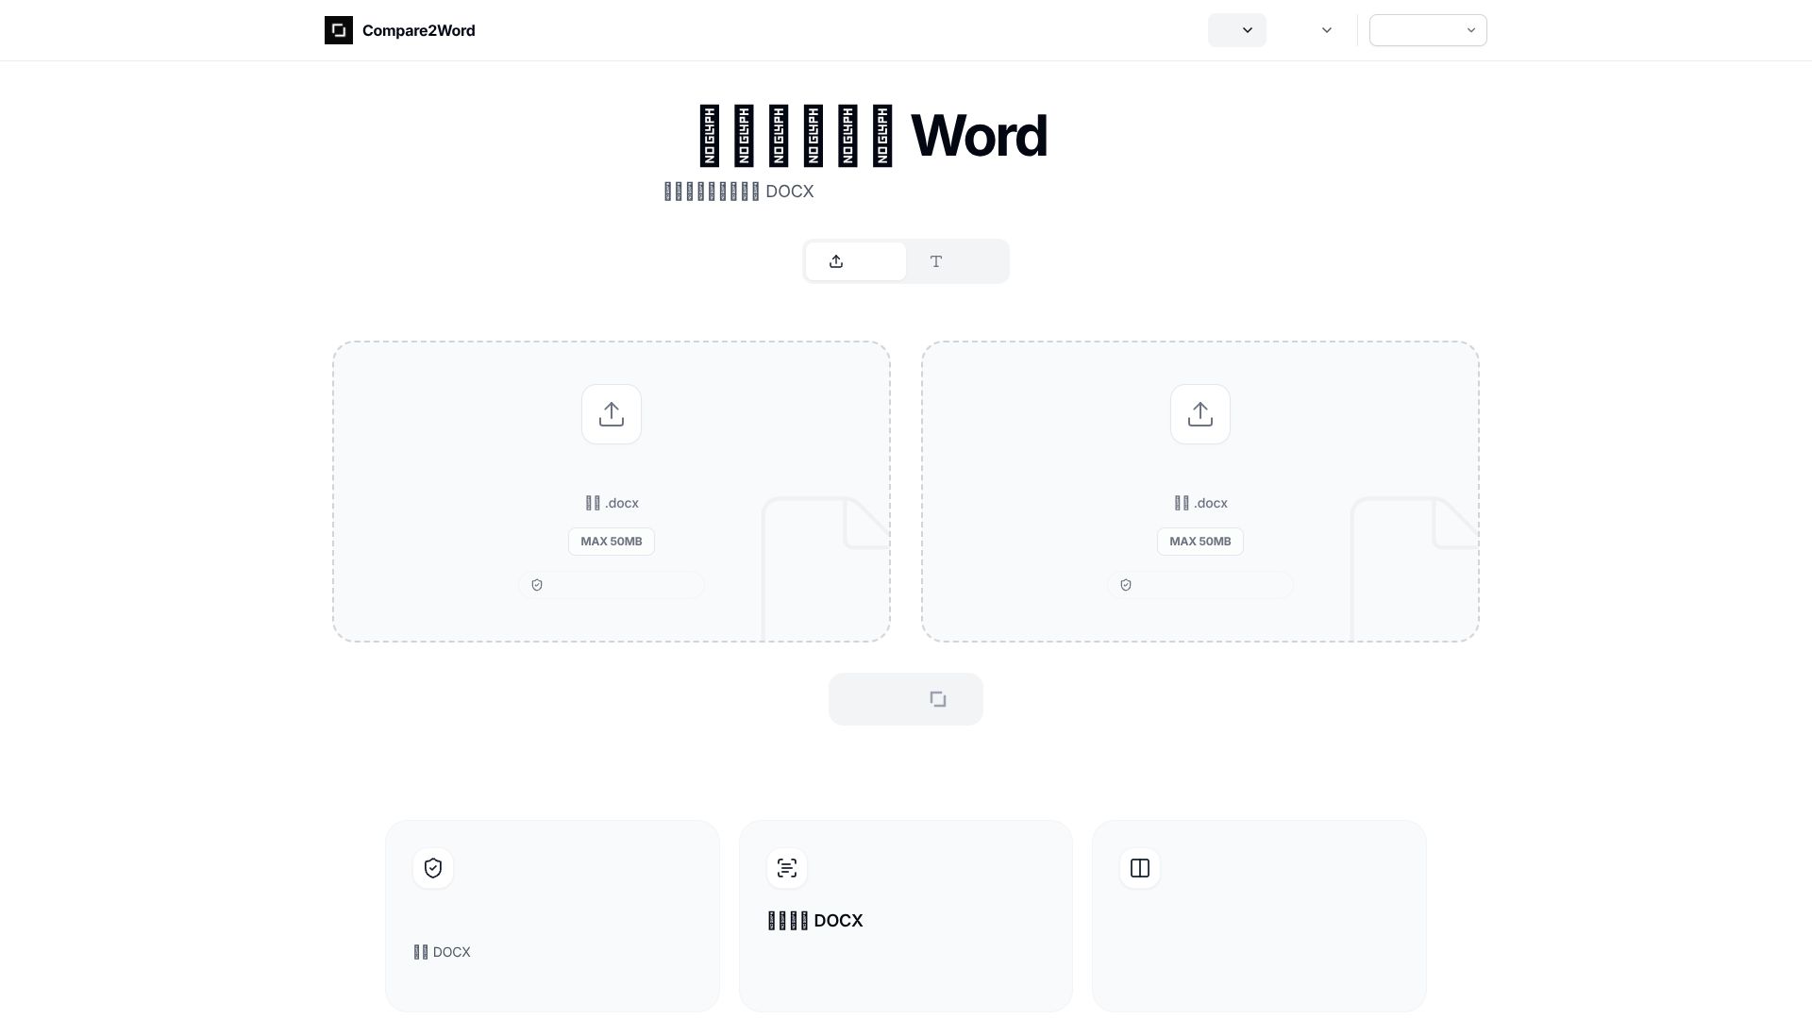The height and width of the screenshot is (1019, 1812).
Task: Click the left drop zone .docx label
Action: pyautogui.click(x=612, y=503)
